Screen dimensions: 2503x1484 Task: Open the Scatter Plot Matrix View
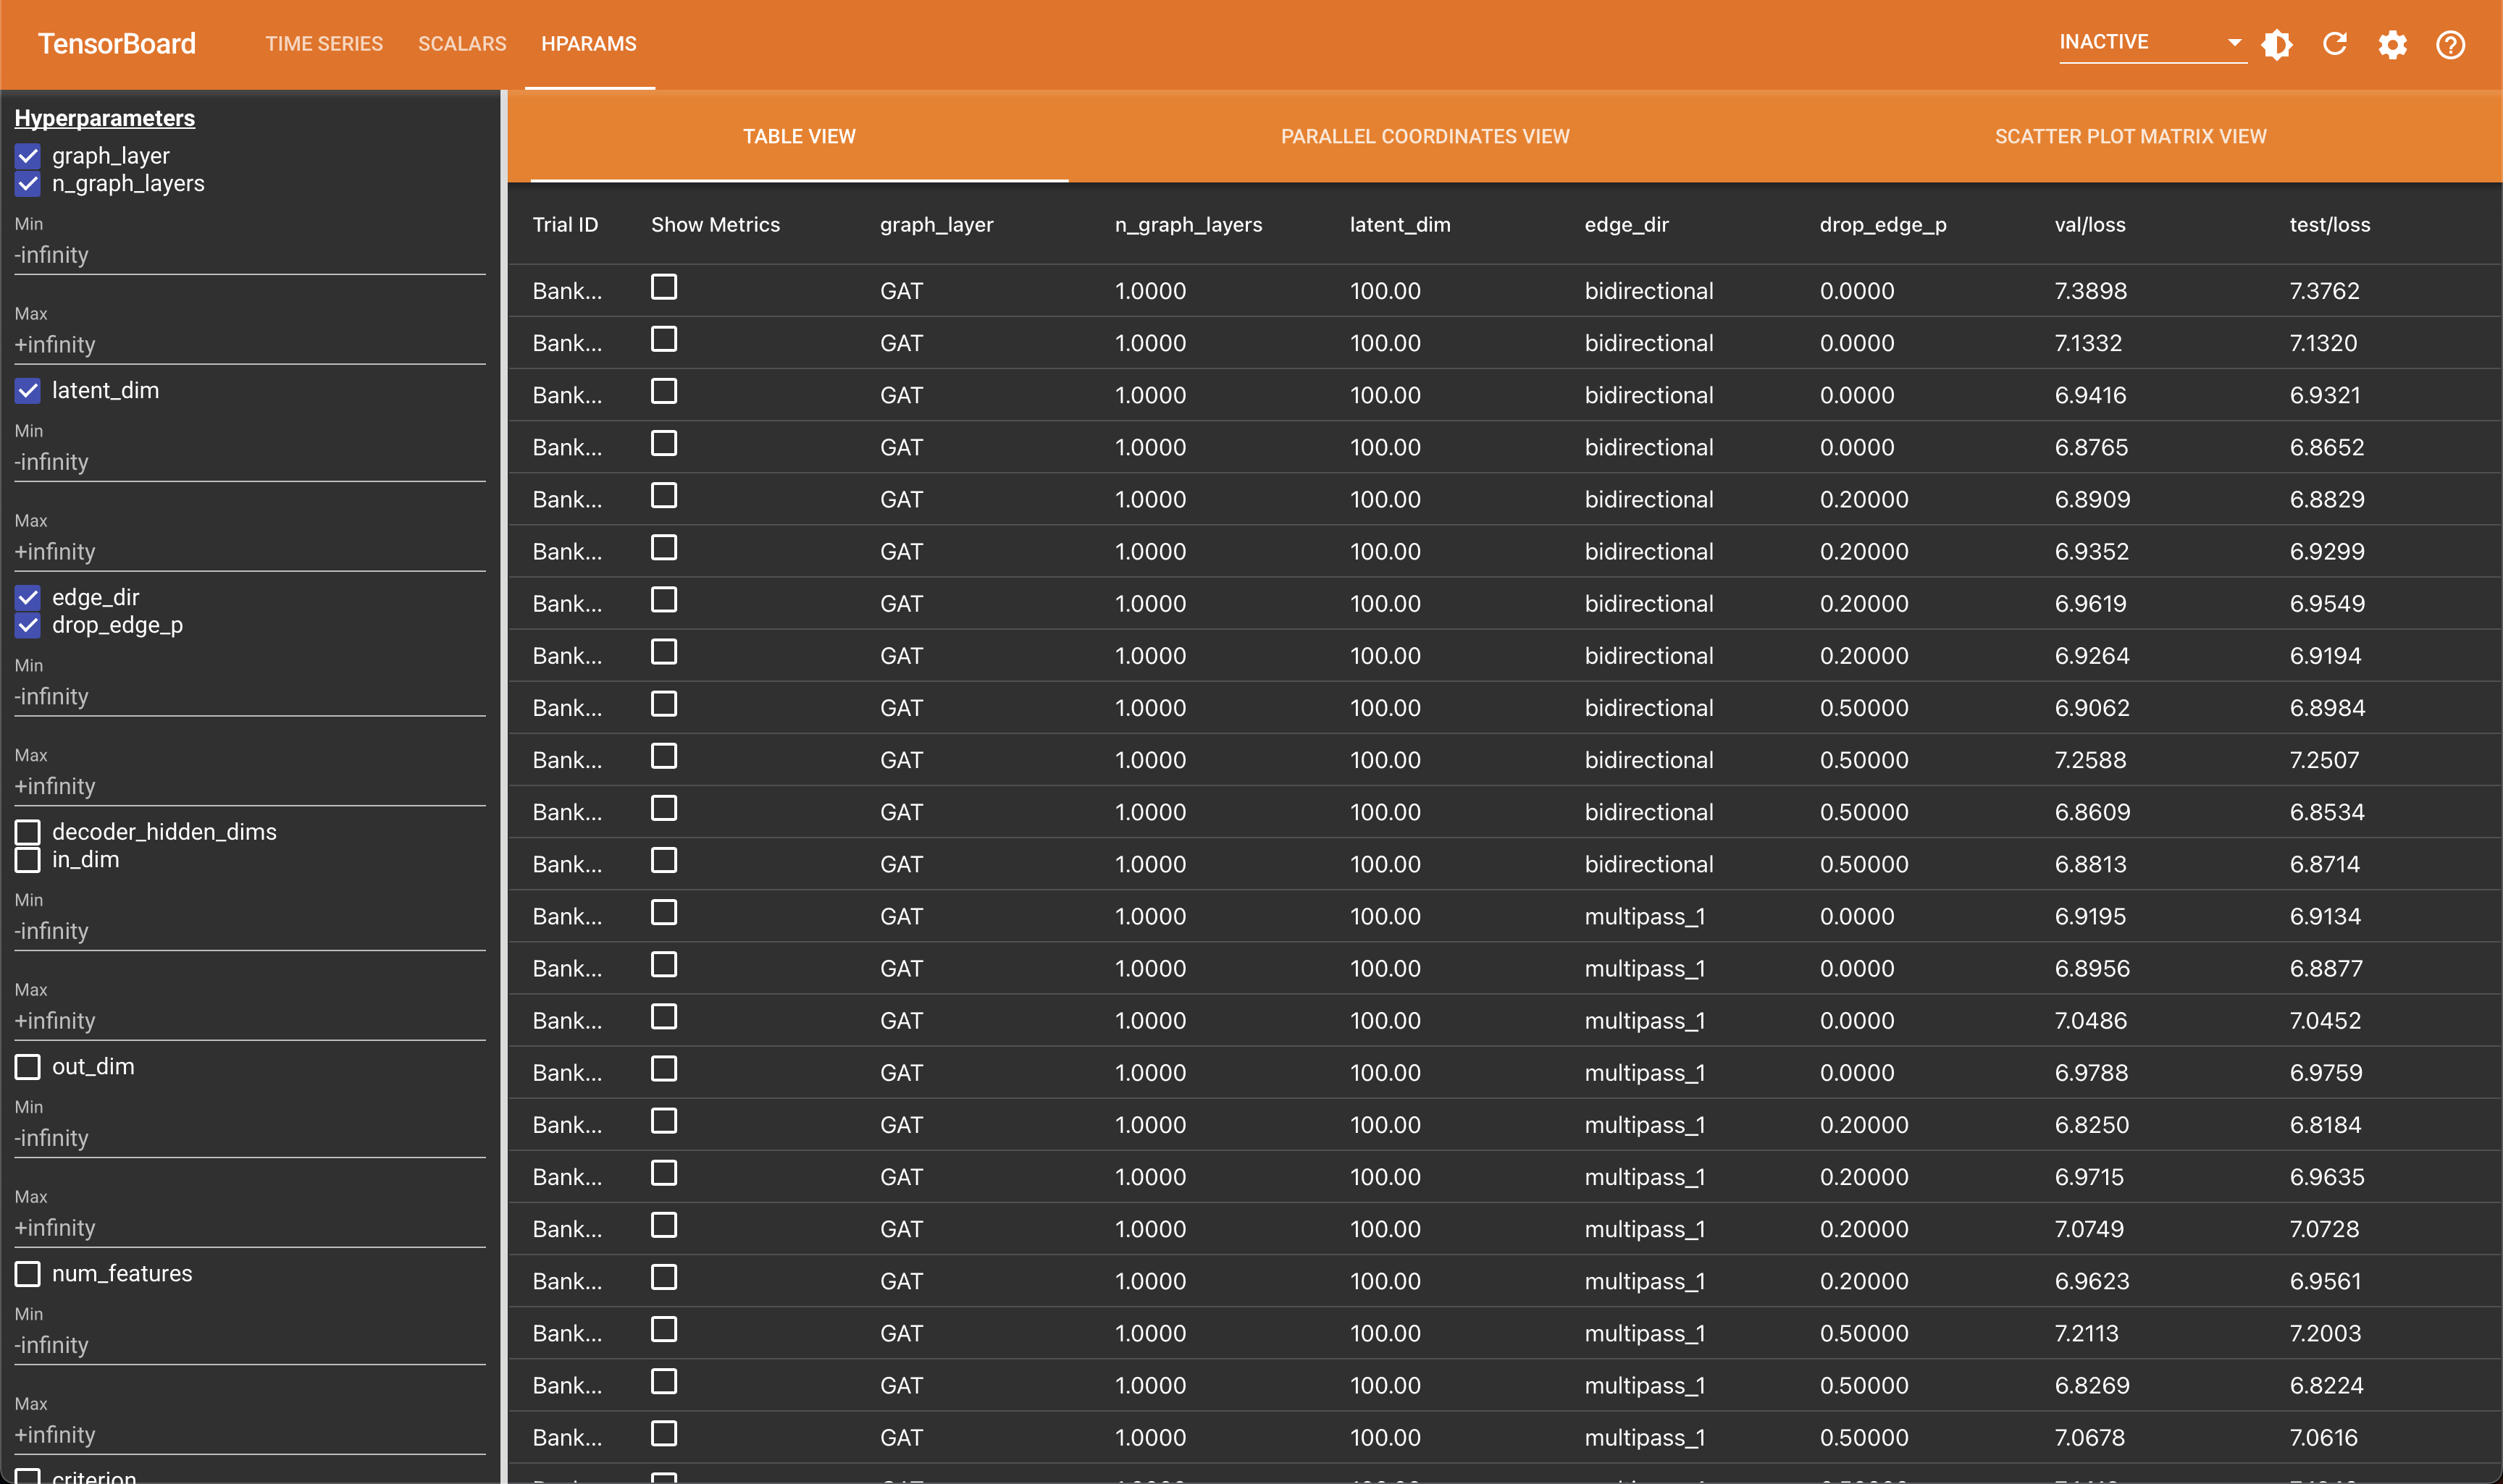click(x=2130, y=137)
